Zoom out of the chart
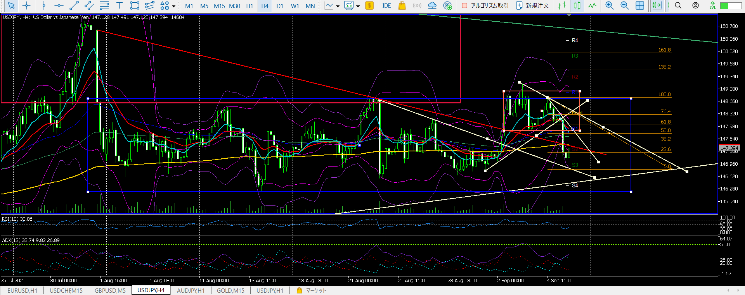 click(624, 6)
